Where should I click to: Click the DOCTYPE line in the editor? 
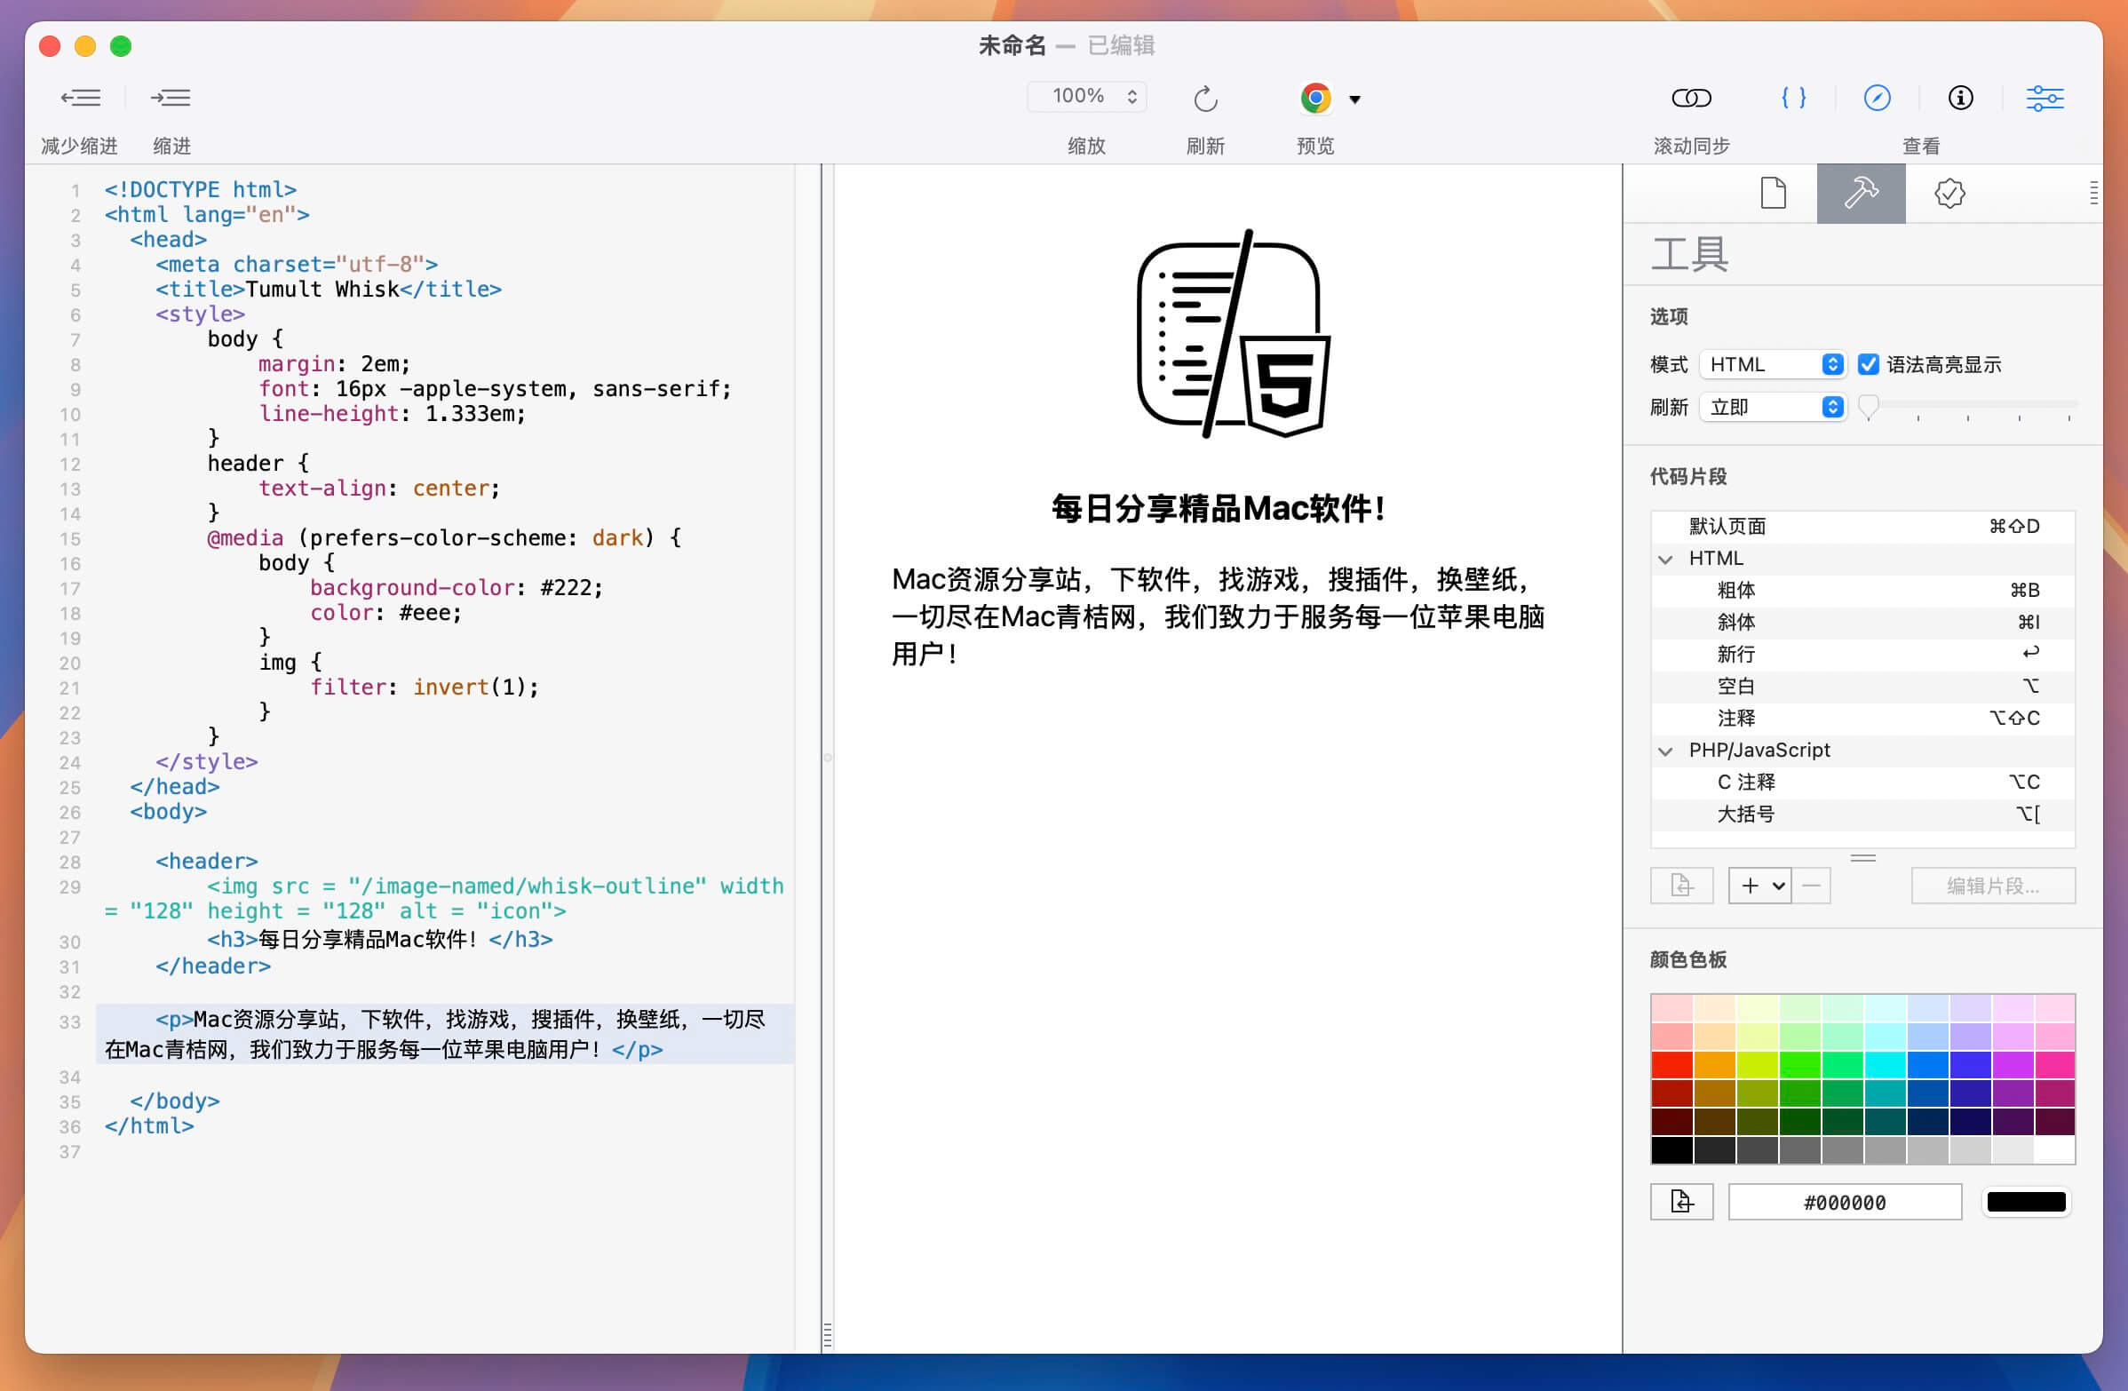coord(201,189)
